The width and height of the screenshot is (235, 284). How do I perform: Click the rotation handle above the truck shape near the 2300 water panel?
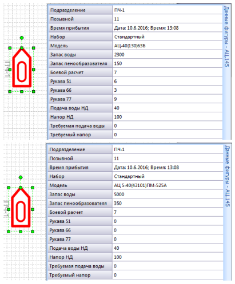(22, 38)
